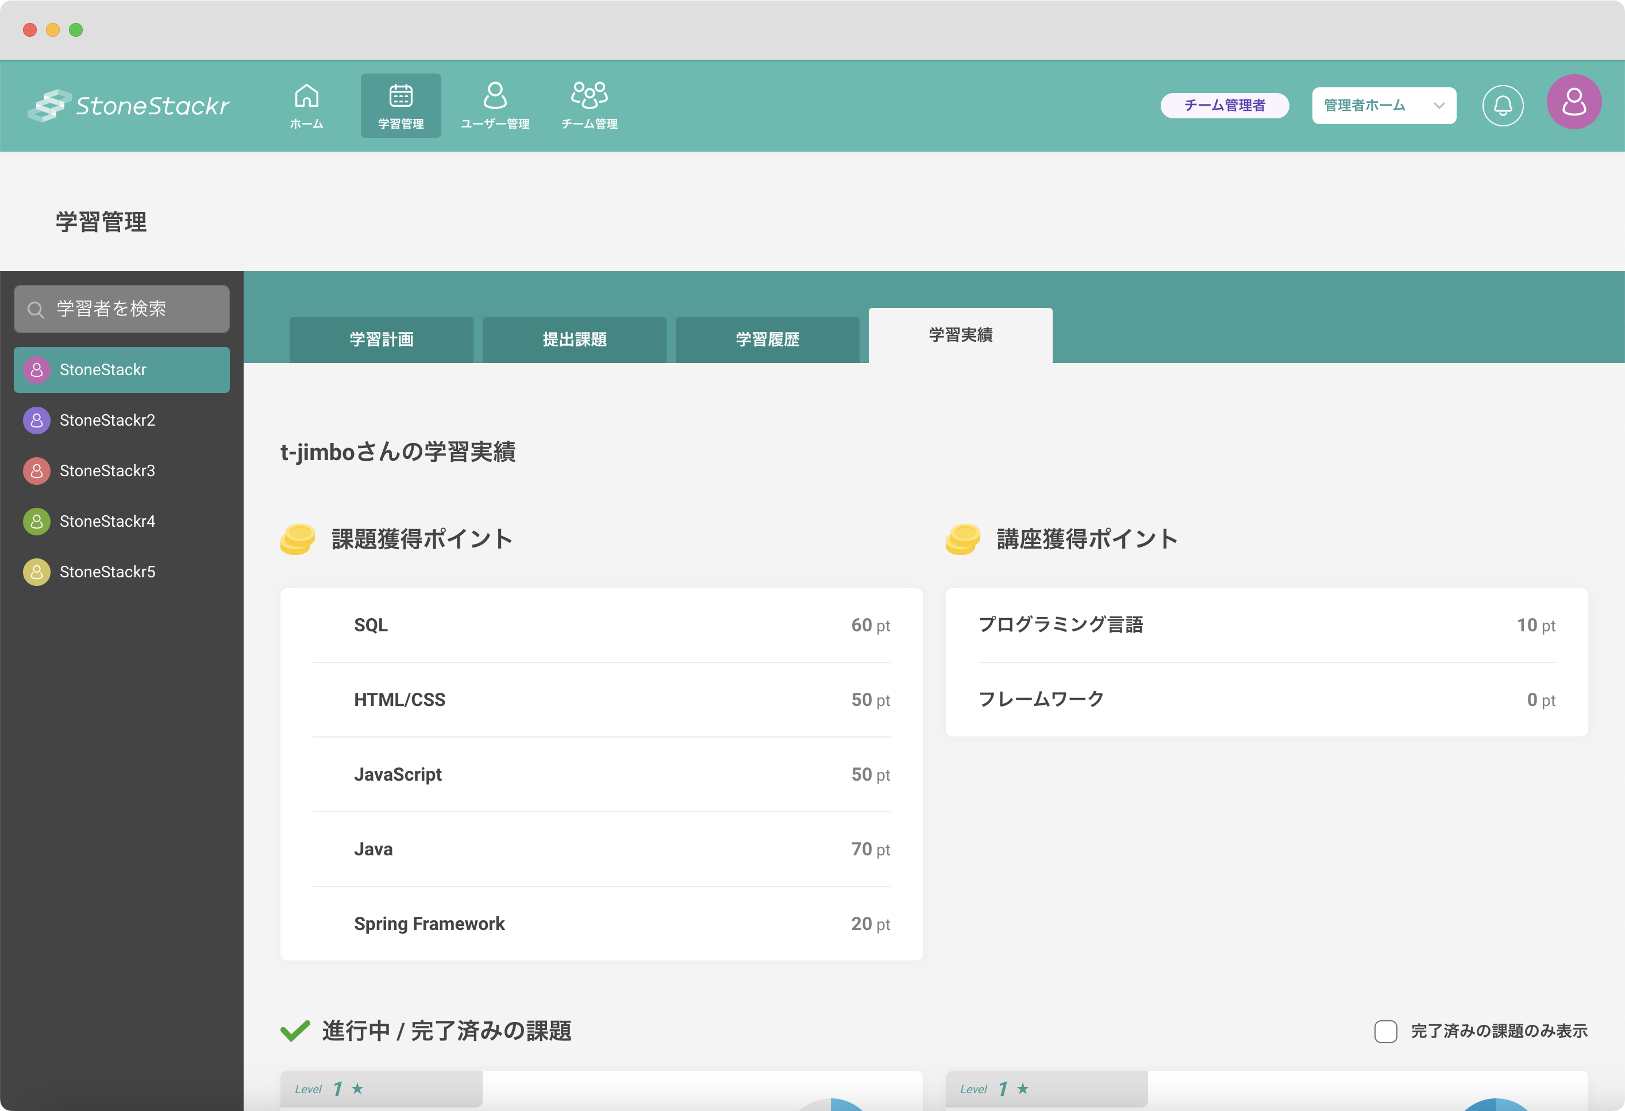Select learner StoneStackr4 in sidebar

click(x=122, y=522)
